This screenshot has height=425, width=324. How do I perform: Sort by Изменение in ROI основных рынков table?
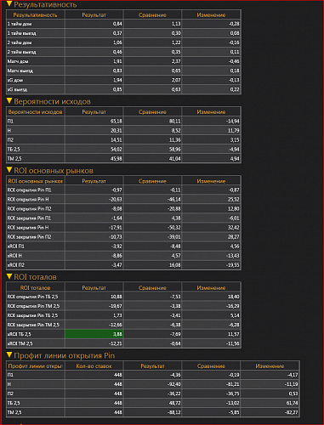tap(211, 181)
